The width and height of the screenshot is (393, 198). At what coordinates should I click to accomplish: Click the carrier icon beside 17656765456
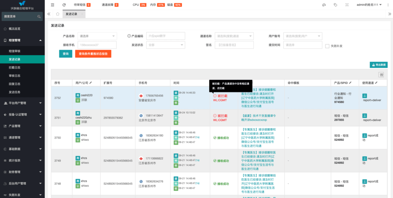point(141,96)
